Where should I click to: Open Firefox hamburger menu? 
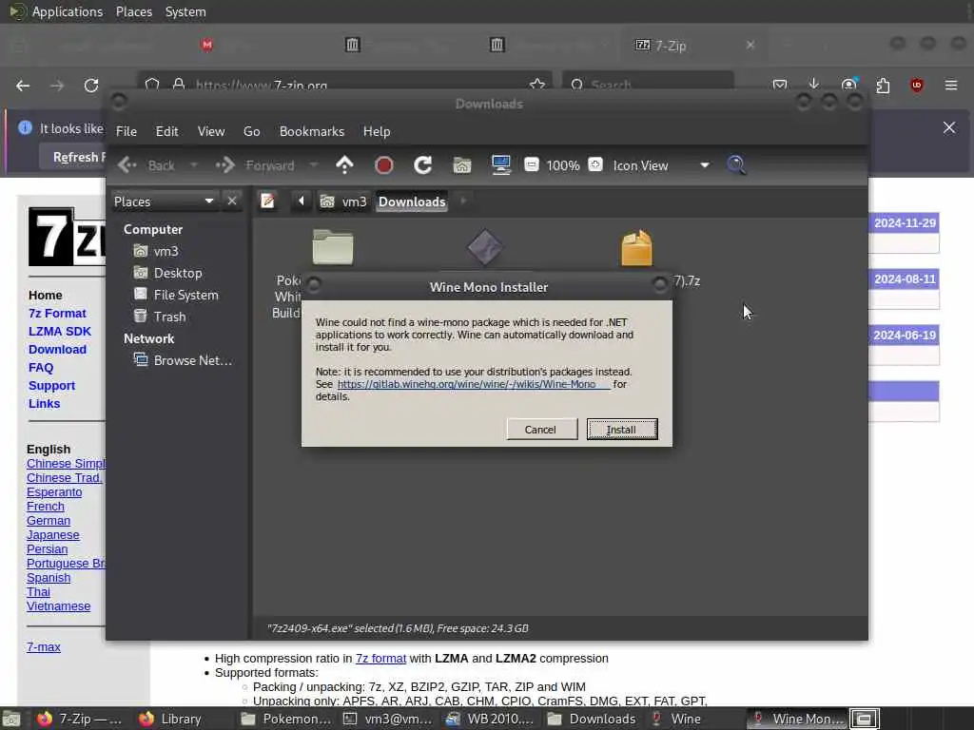(x=951, y=85)
